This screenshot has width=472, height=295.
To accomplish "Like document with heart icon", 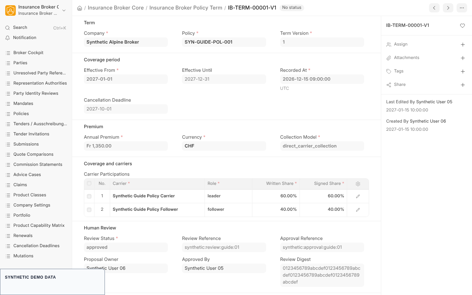I will click(x=462, y=26).
